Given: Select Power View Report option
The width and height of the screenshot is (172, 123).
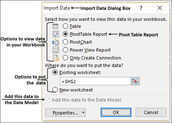Looking at the screenshot, I should 65,50.
